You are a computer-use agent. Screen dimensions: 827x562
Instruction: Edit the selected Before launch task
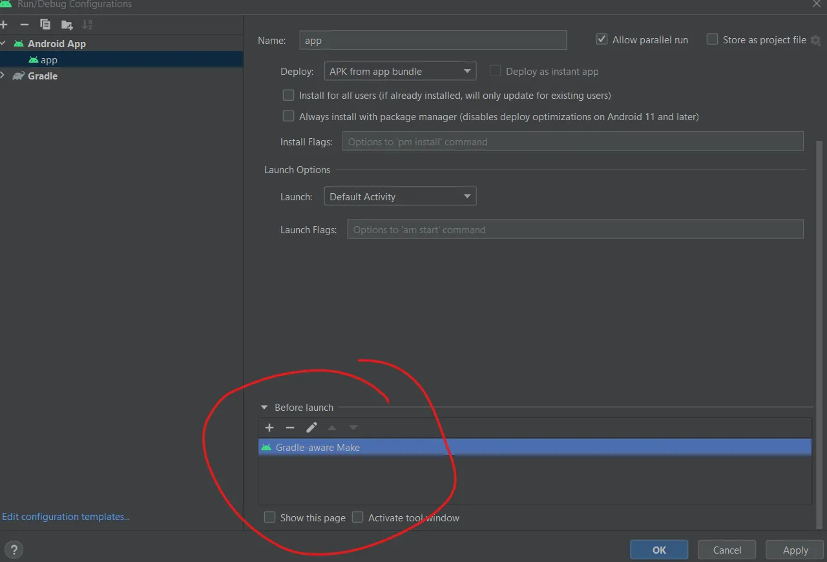click(x=311, y=428)
